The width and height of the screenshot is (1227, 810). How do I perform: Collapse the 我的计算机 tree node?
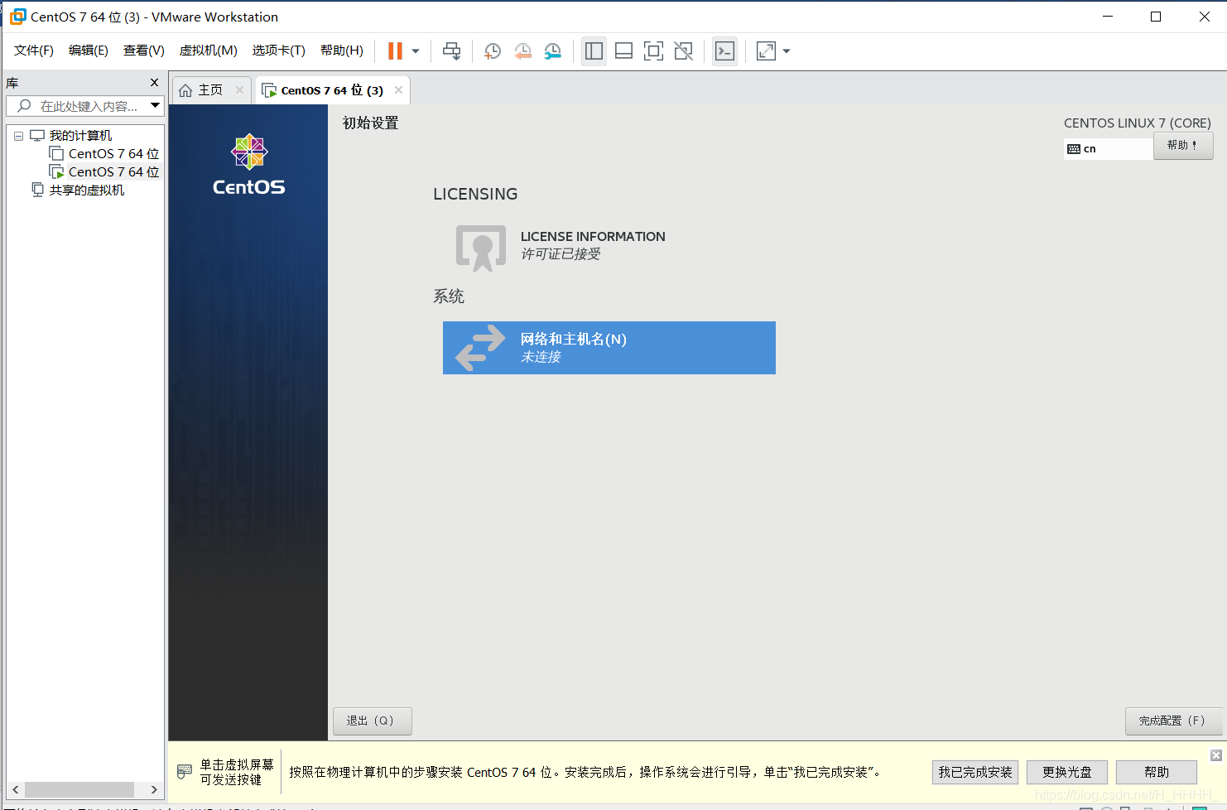click(x=18, y=136)
